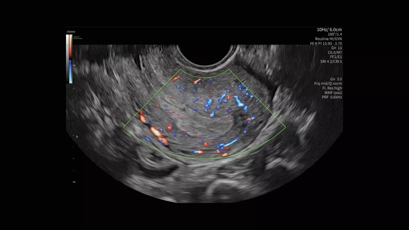Click the Frq mid/Q norm setting text

(x=328, y=84)
